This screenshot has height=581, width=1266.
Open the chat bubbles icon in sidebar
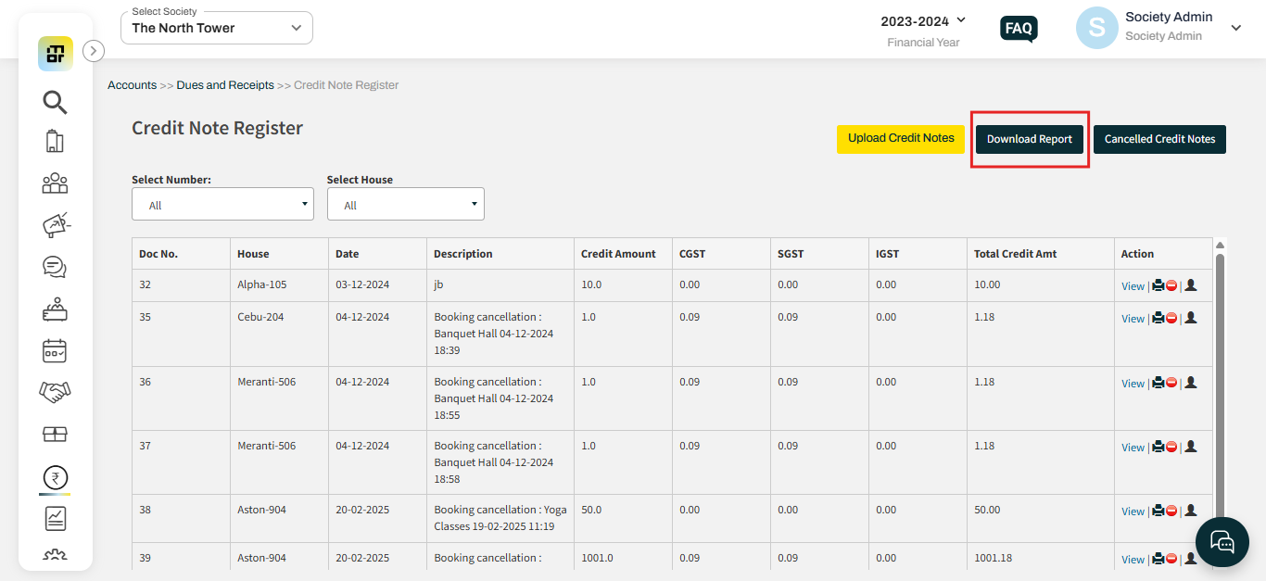coord(56,267)
